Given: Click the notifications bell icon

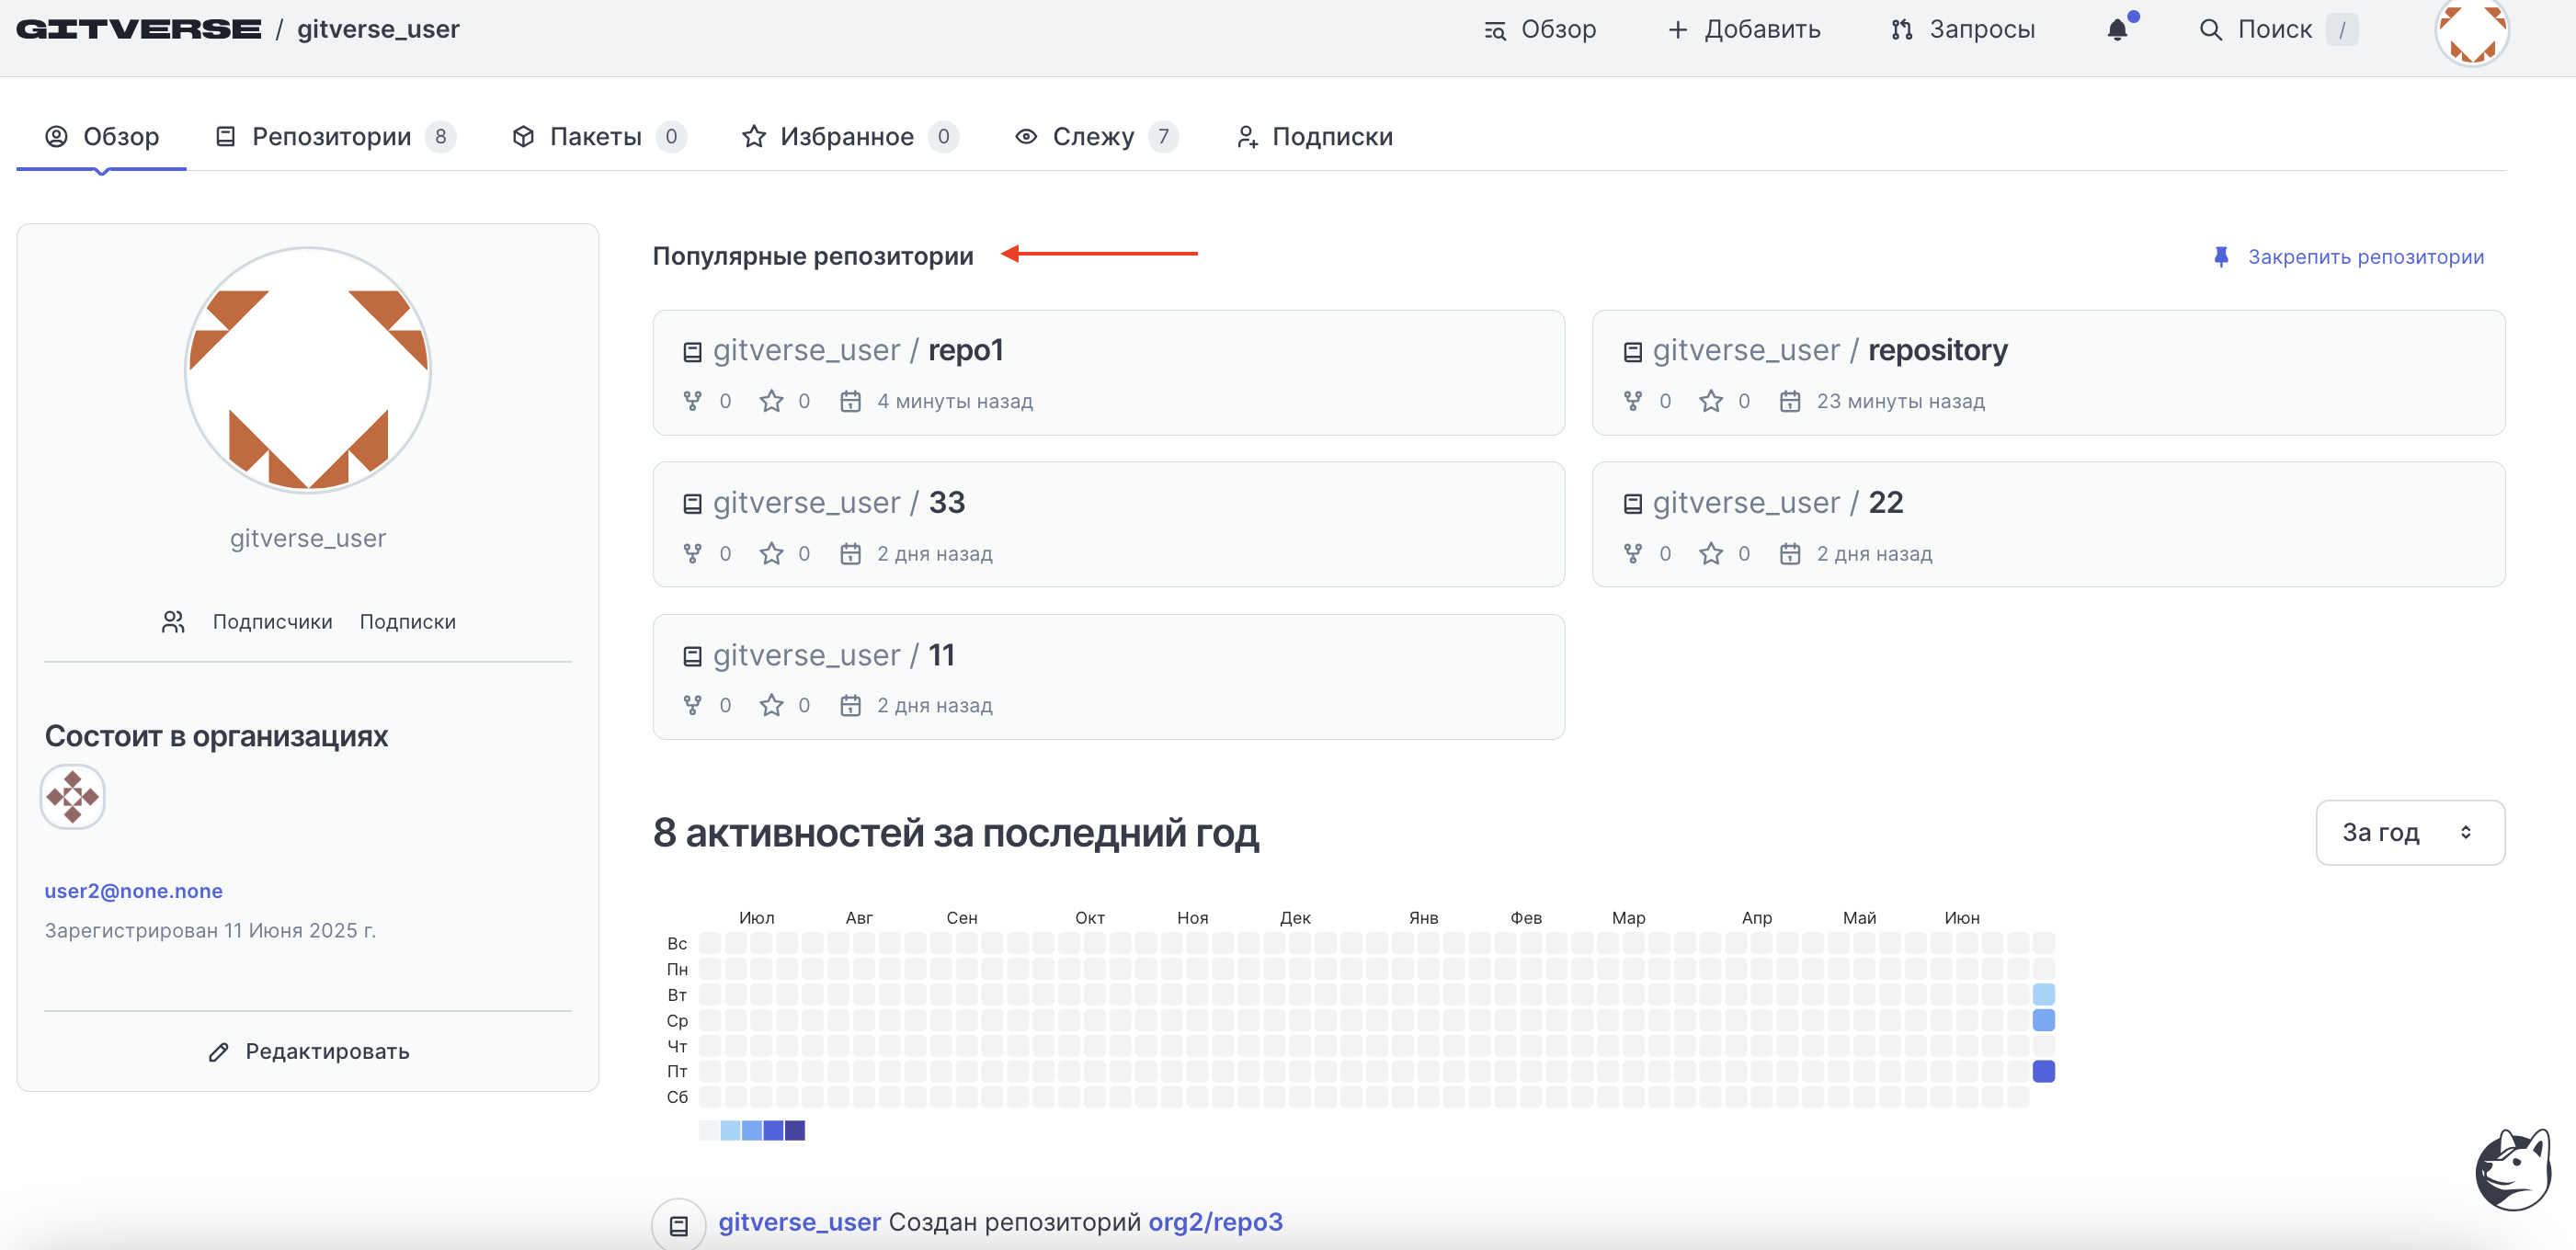Looking at the screenshot, I should 2116,30.
